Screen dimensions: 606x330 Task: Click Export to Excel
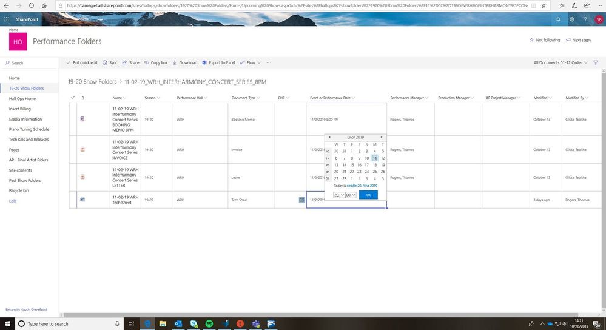(218, 62)
